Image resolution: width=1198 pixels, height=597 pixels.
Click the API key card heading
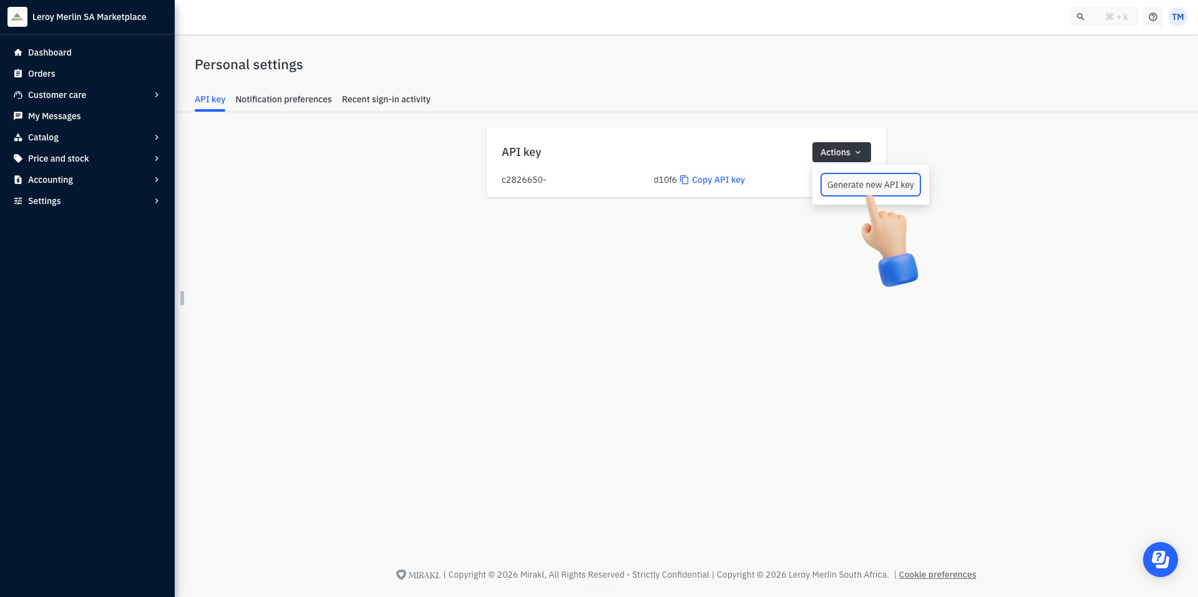click(521, 152)
